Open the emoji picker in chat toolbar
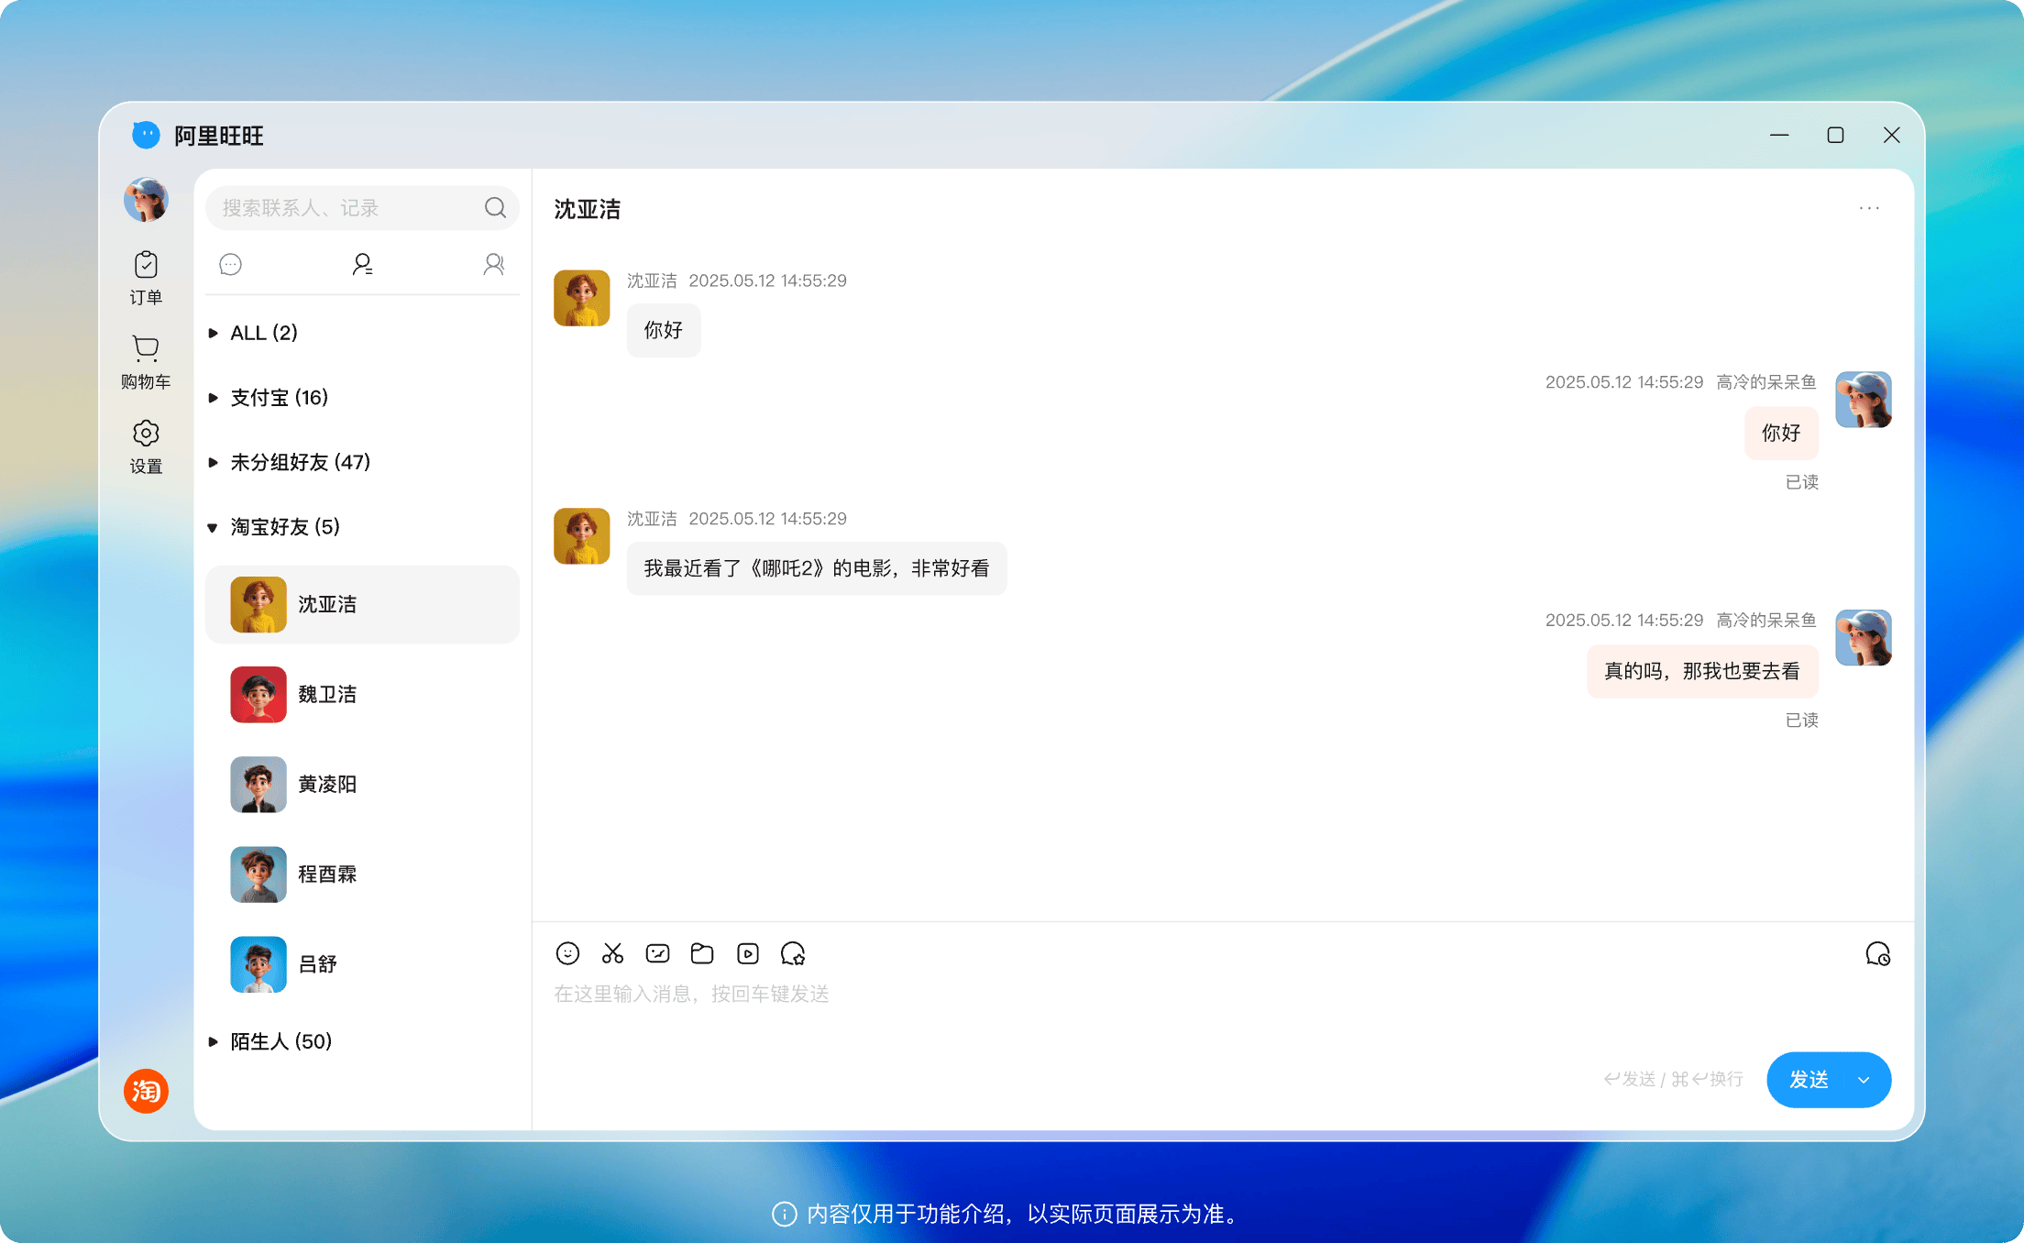Viewport: 2024px width, 1243px height. [567, 953]
